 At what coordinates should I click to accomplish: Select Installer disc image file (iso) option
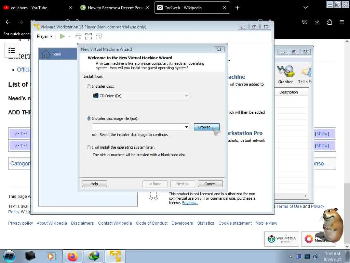[x=89, y=118]
